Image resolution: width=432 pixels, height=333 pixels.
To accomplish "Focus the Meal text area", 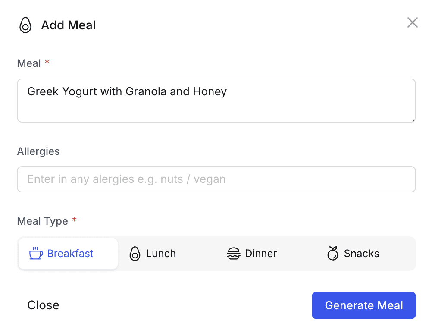I will coord(216,101).
